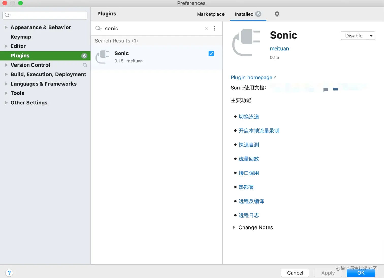The width and height of the screenshot is (384, 278).
Task: Click the 0.1.5 version under the Sonic title
Action: point(274,57)
